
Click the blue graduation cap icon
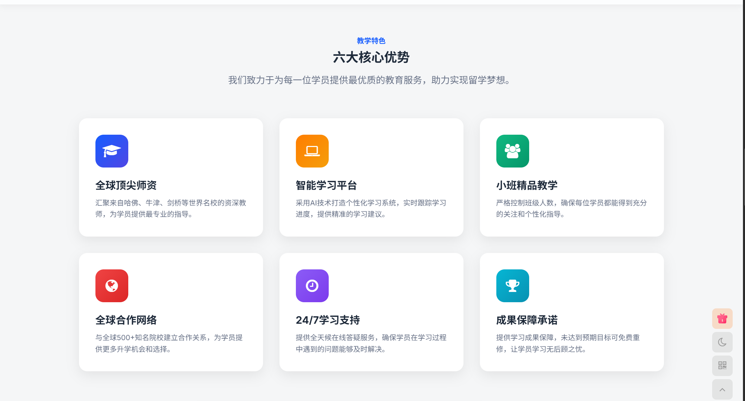click(112, 151)
